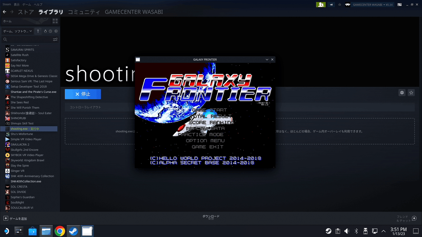The image size is (422, 237).
Task: Choose GAME START in Galaxy Frontier menu
Action: coord(209,110)
